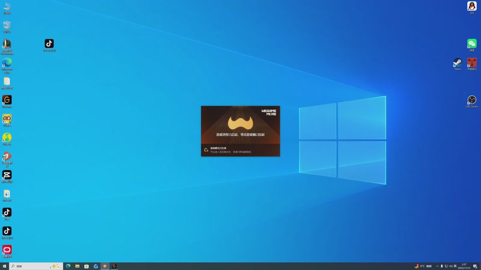The width and height of the screenshot is (481, 270).
Task: Click the sparkle search highlights icon
Action: coord(55,266)
